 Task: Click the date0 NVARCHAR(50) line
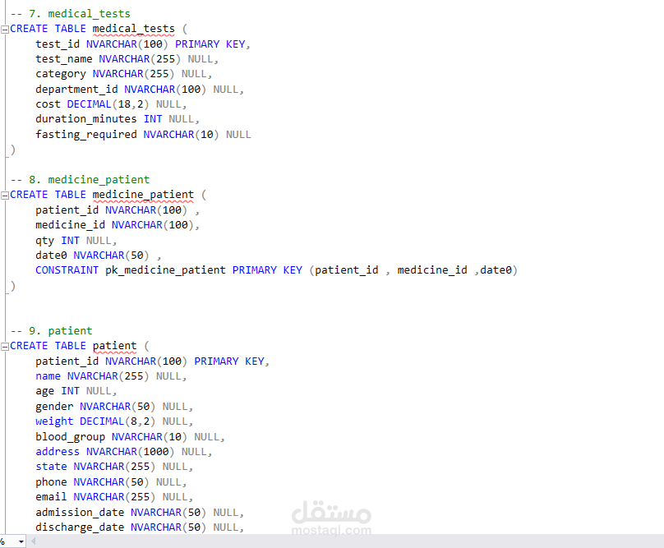click(98, 256)
